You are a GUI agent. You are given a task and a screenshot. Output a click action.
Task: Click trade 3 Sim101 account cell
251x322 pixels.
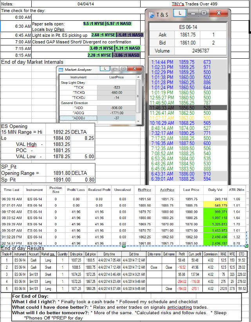click(x=34, y=274)
